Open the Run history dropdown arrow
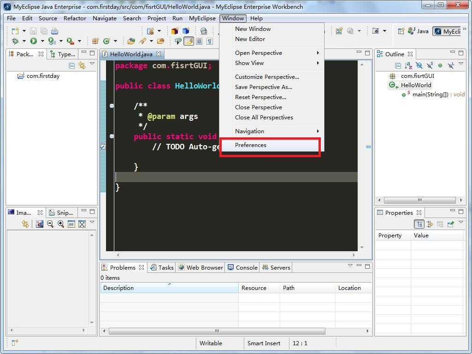Viewport: 472px width, 354px height. 42,41
